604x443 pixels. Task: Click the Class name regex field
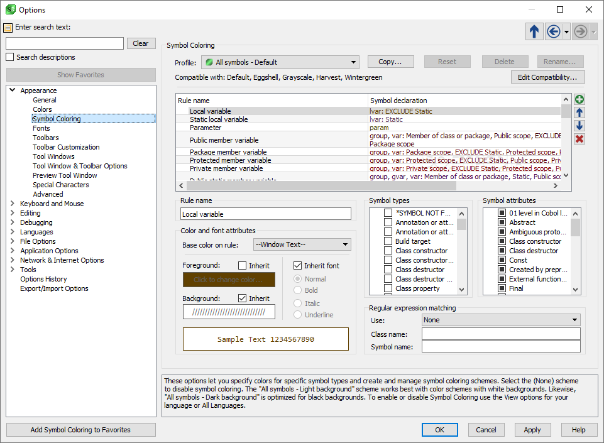pyautogui.click(x=501, y=334)
